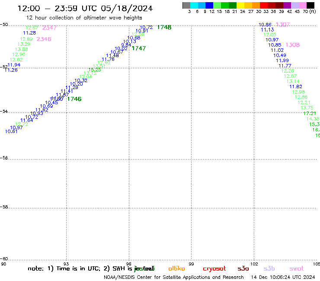
Task: Click the wave height value '13.75'
Action: coord(307,108)
